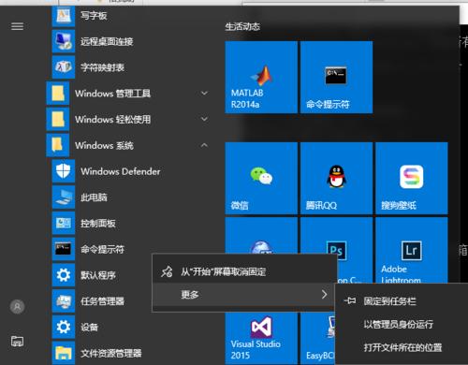Image resolution: width=468 pixels, height=365 pixels.
Task: Click the 命令提示符 label in app list
Action: 102,249
